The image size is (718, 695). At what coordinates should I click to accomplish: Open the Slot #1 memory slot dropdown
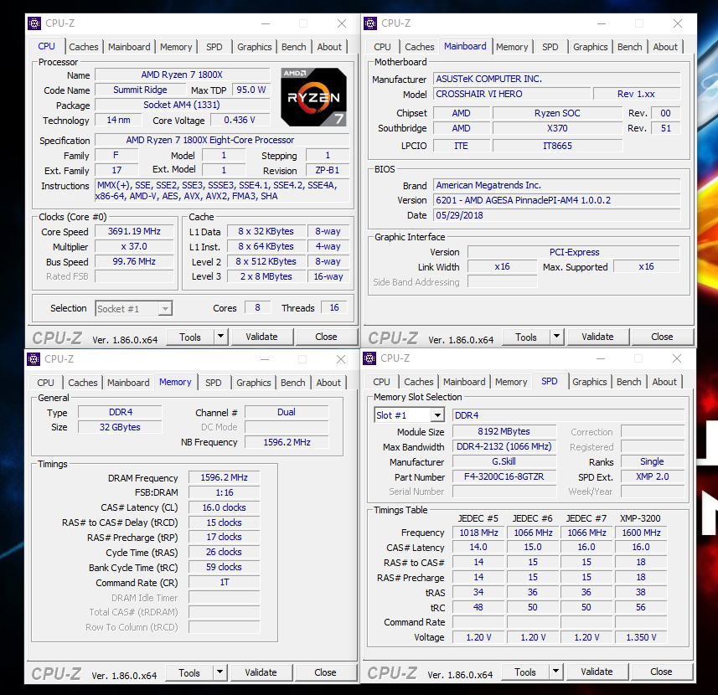pyautogui.click(x=410, y=415)
